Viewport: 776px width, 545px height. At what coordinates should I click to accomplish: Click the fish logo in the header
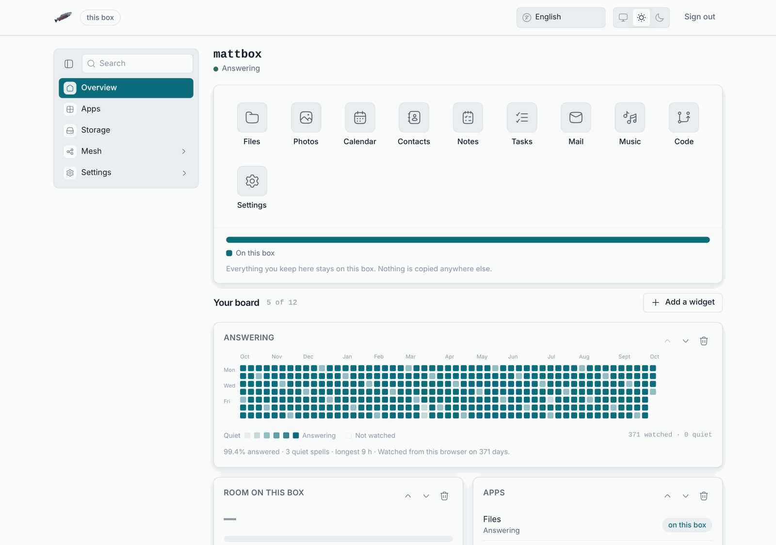63,17
